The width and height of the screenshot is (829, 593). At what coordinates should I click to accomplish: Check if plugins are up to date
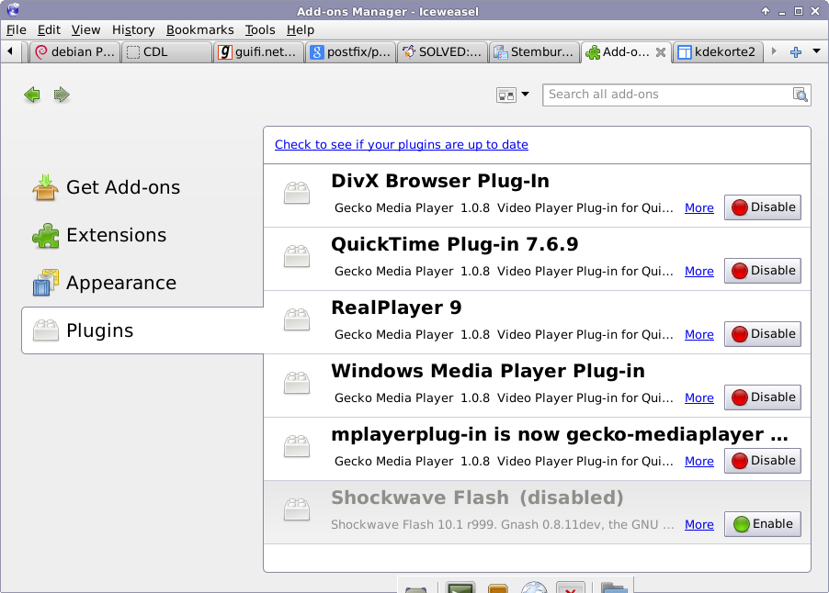pyautogui.click(x=402, y=144)
